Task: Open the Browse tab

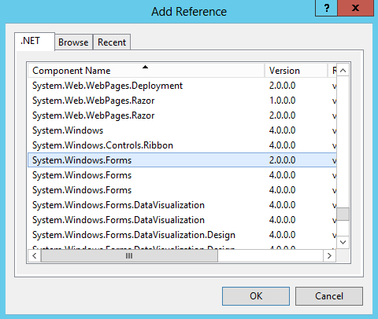Action: pyautogui.click(x=73, y=42)
